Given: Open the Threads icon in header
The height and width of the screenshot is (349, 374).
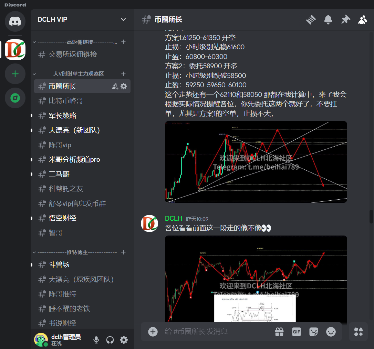Looking at the screenshot, I should click(x=311, y=20).
